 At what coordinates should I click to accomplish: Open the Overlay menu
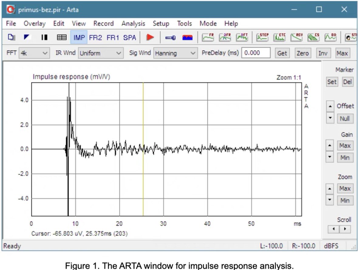click(x=35, y=23)
